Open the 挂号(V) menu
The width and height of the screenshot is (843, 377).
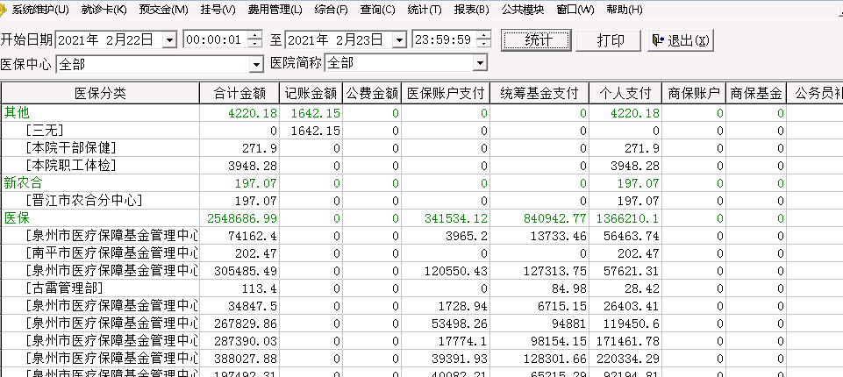click(x=218, y=10)
